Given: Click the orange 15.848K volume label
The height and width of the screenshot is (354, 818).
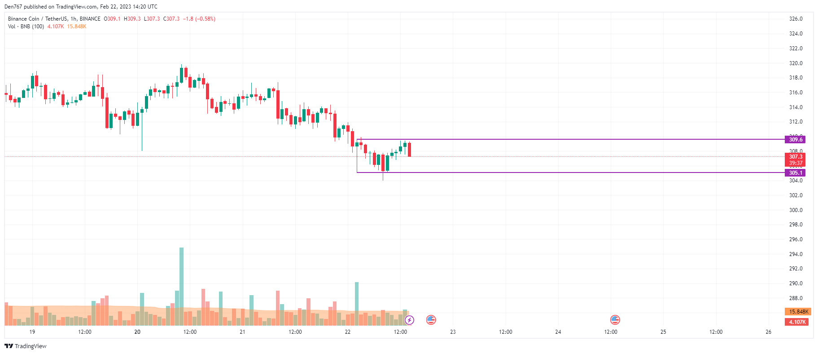Looking at the screenshot, I should tap(798, 311).
